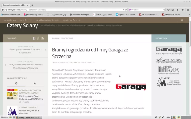This screenshot has width=191, height=119.
Task: Open the RSS feed icon
Action: point(42,38)
